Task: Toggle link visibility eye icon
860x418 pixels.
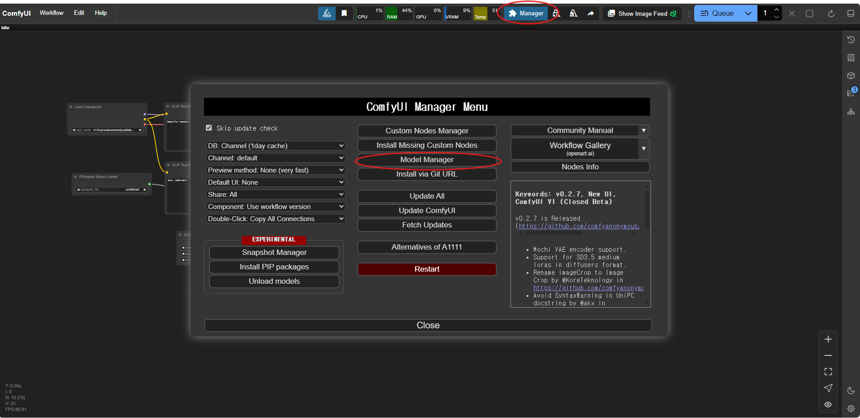Action: pos(828,404)
